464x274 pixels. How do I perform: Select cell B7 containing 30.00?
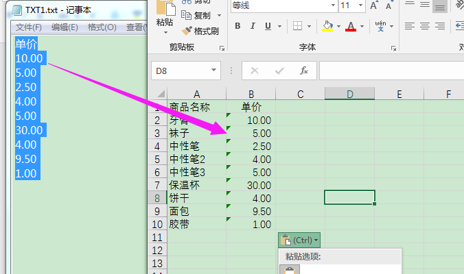pos(251,185)
